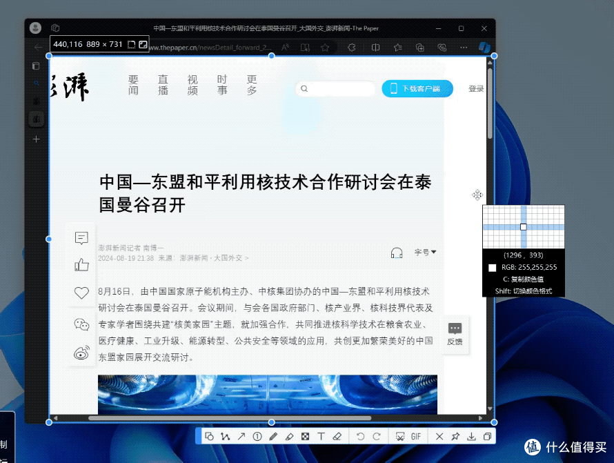Screen dimensions: 614x463
Task: Select the eraser tool
Action: [x=337, y=436]
